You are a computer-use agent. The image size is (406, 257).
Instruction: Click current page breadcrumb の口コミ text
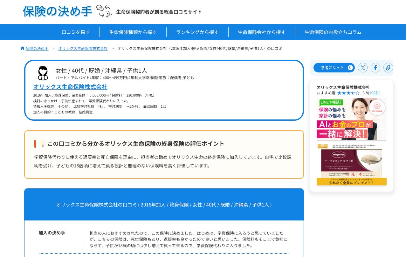click(200, 49)
